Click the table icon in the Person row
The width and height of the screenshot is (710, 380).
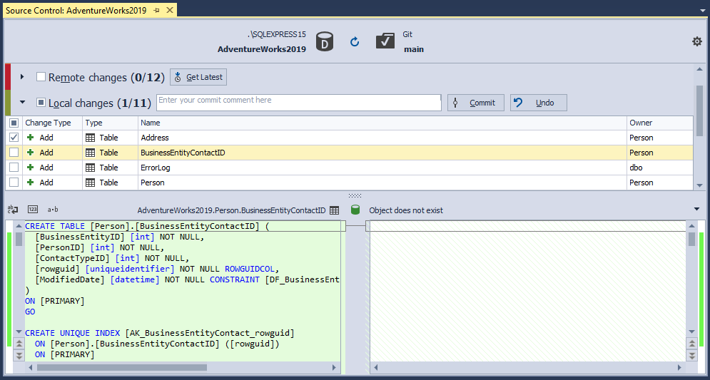(90, 183)
